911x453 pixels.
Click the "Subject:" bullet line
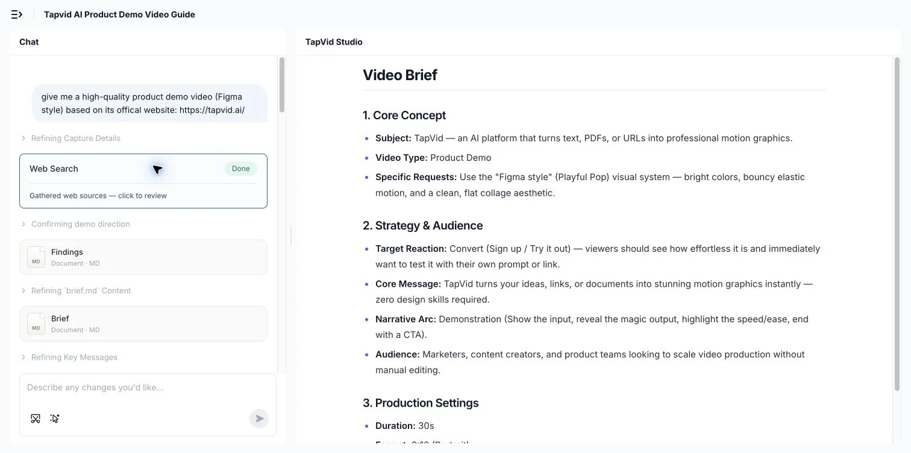pos(584,138)
